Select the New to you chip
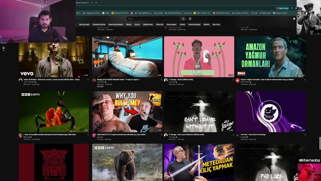Viewport: 321px width, 181px height. 216,24
